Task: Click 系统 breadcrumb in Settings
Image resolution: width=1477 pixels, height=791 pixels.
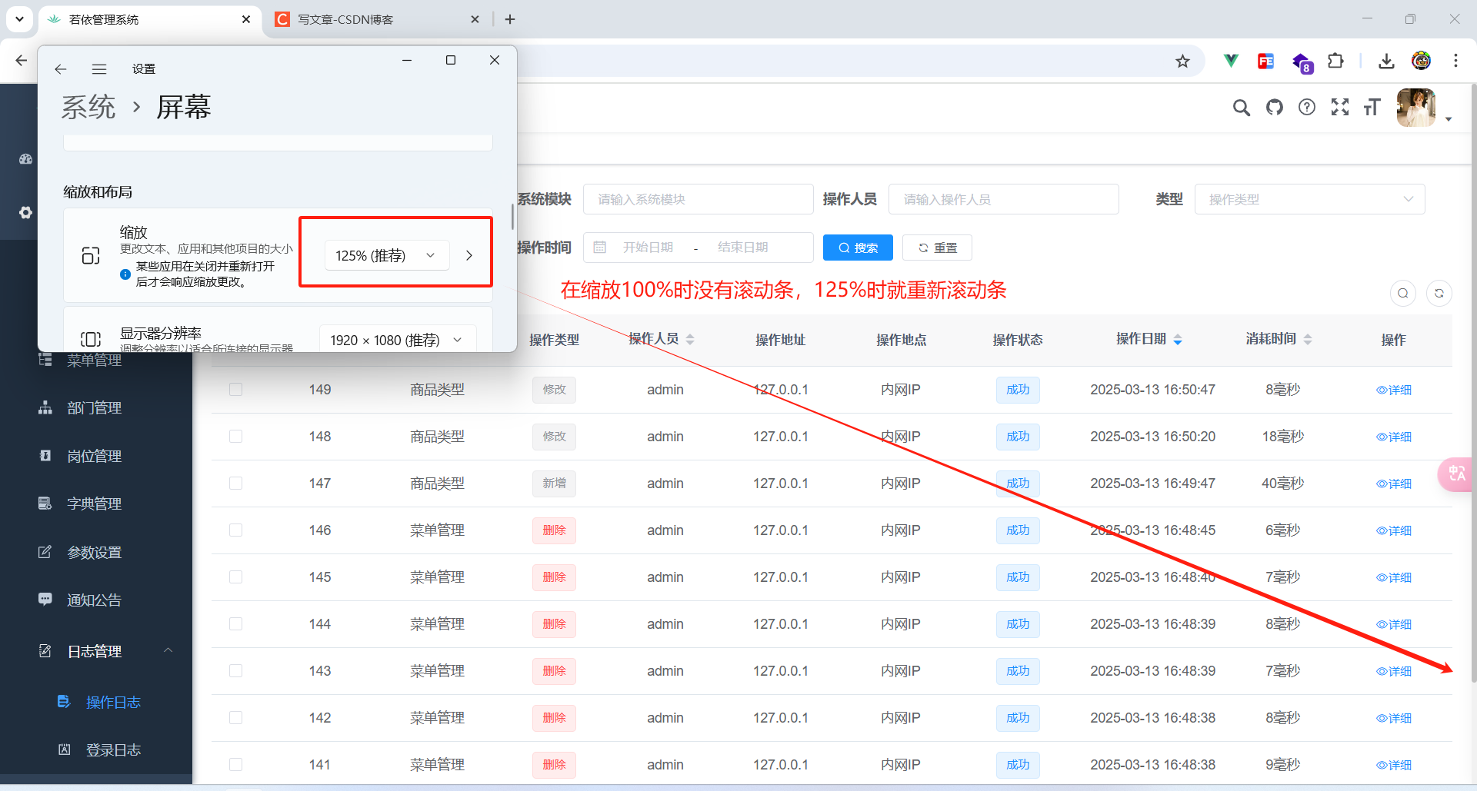Action: click(88, 107)
